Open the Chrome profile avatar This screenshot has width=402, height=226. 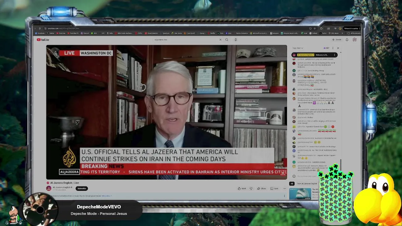(x=340, y=29)
